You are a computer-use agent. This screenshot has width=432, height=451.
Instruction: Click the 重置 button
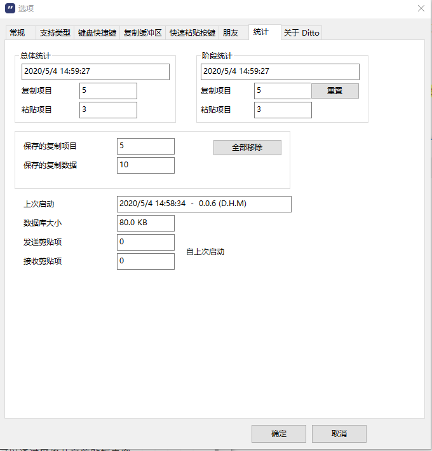[x=335, y=91]
